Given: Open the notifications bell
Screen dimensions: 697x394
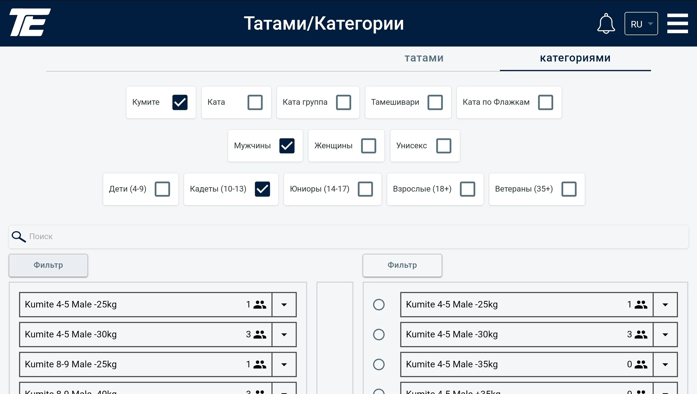Looking at the screenshot, I should 606,23.
